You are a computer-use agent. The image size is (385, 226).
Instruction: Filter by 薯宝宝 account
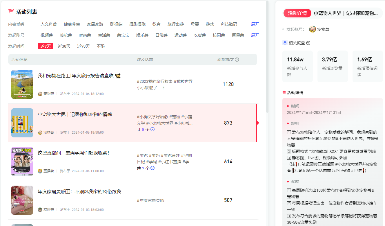pos(123,35)
